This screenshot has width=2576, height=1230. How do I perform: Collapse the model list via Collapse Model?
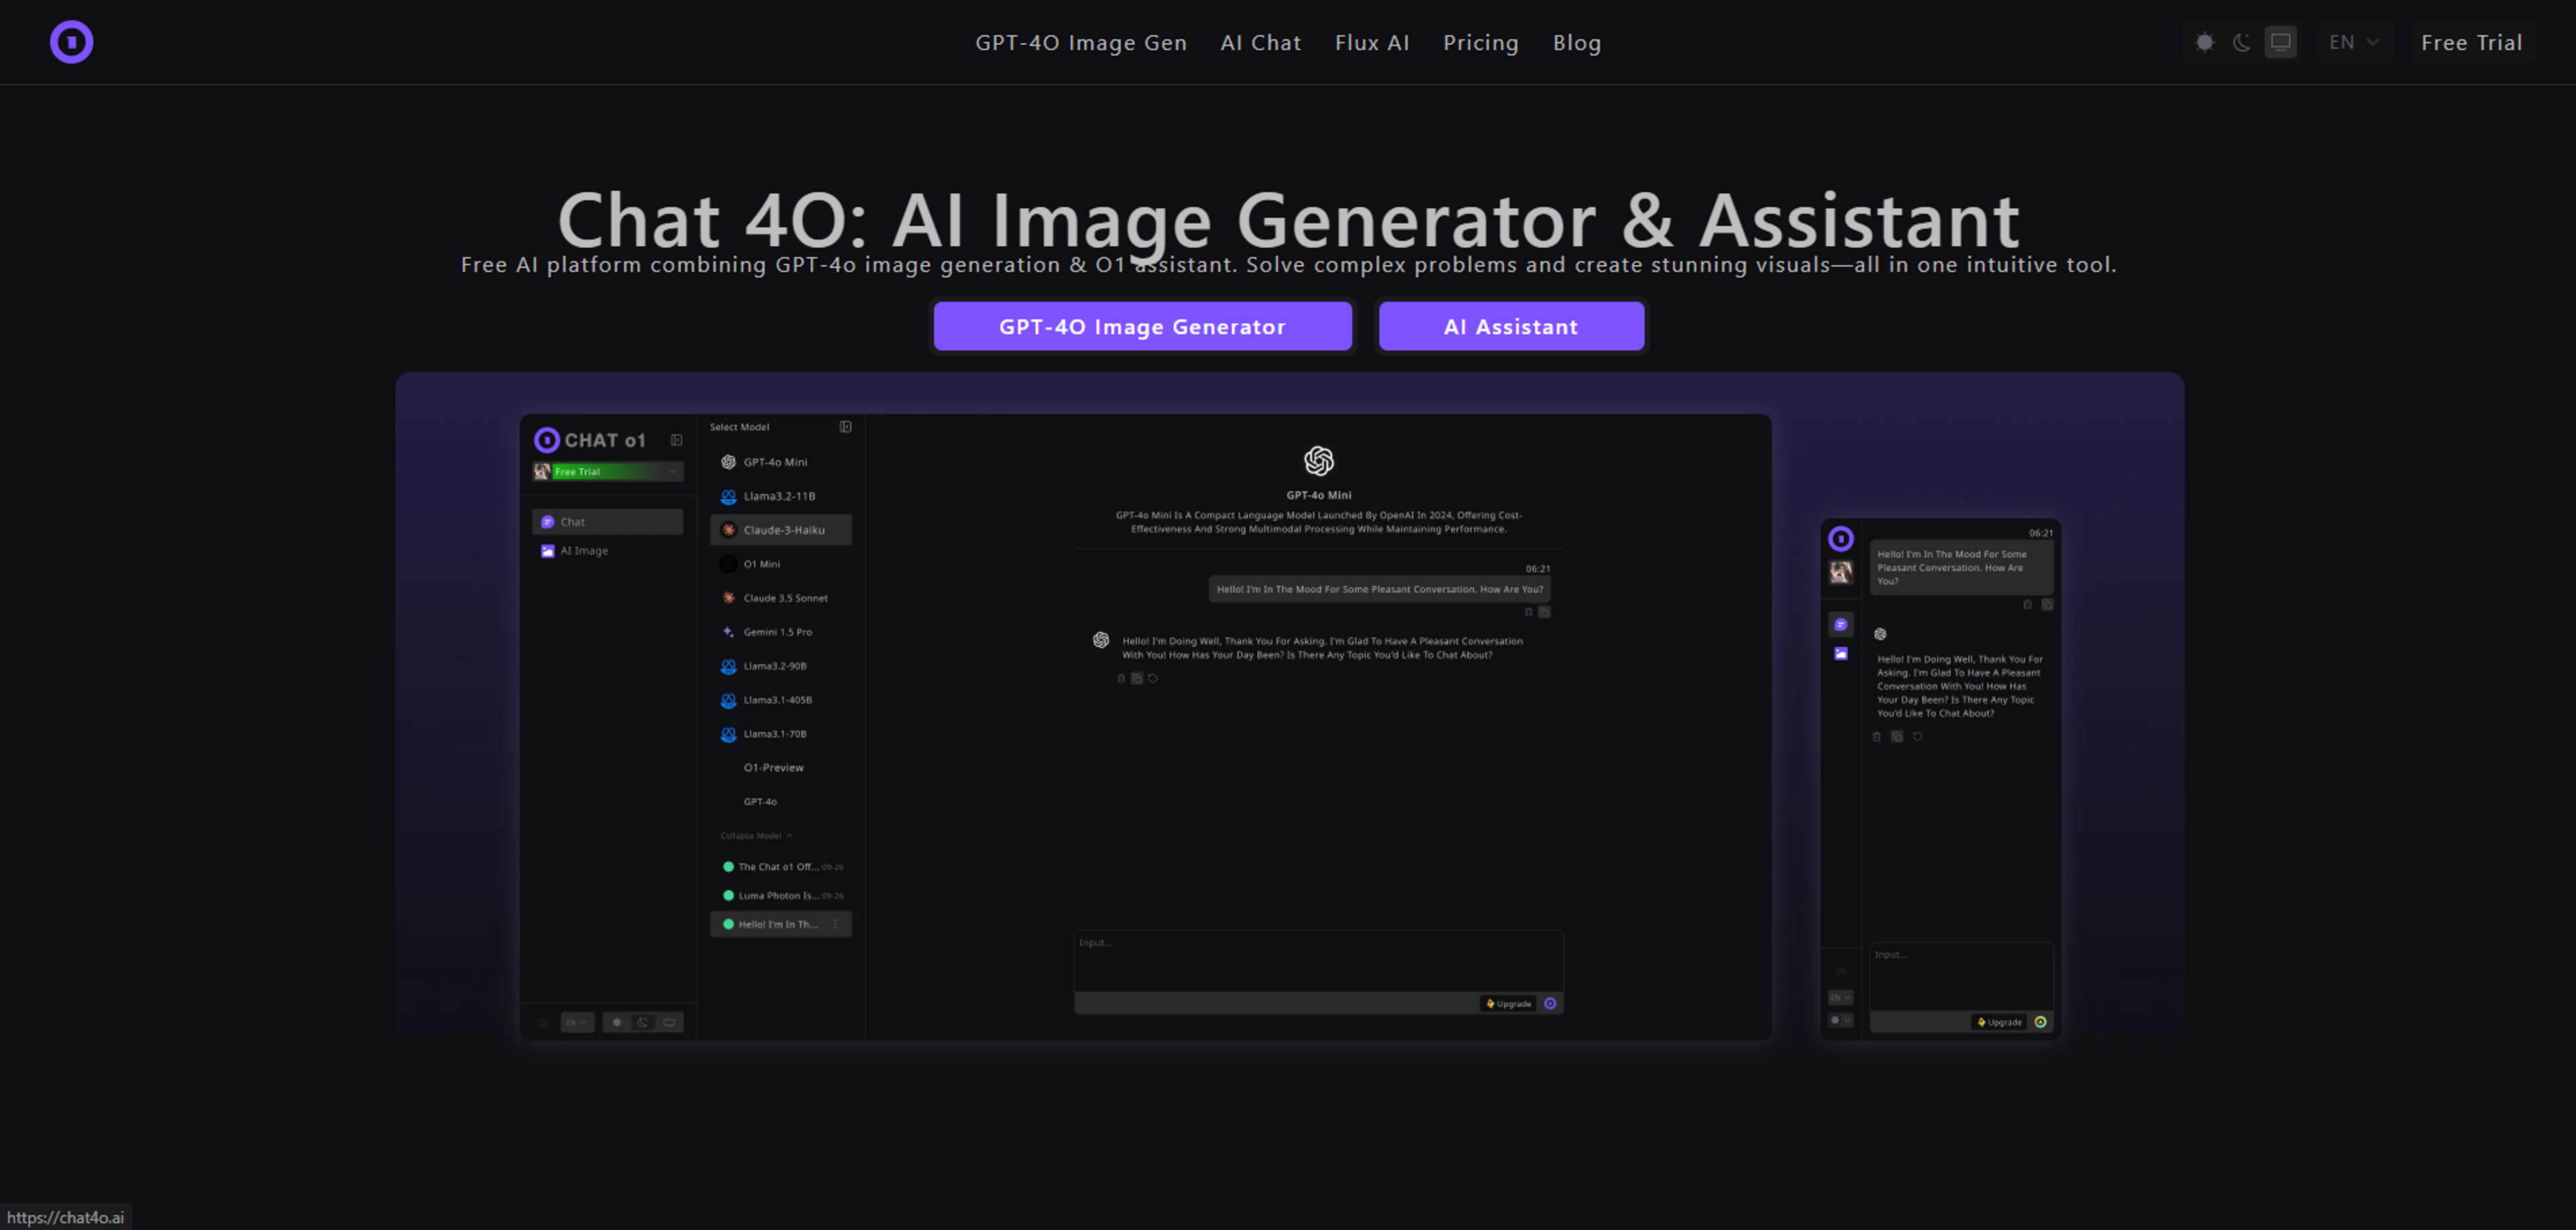(x=756, y=836)
